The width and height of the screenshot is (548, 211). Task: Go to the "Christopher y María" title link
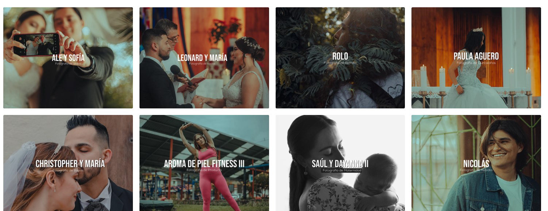70,164
